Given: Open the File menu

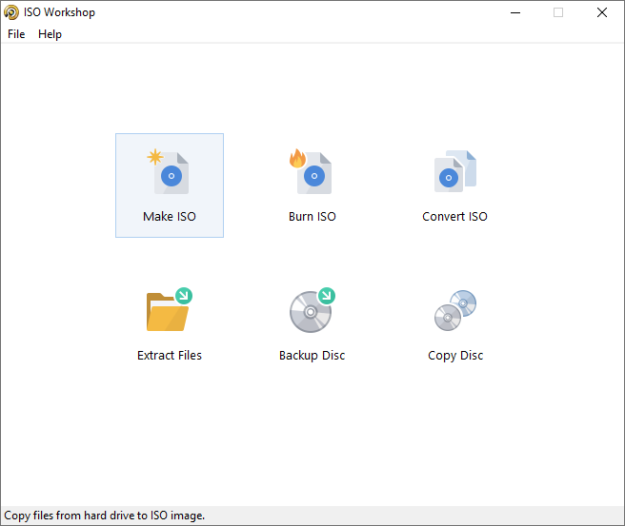Looking at the screenshot, I should [x=16, y=34].
